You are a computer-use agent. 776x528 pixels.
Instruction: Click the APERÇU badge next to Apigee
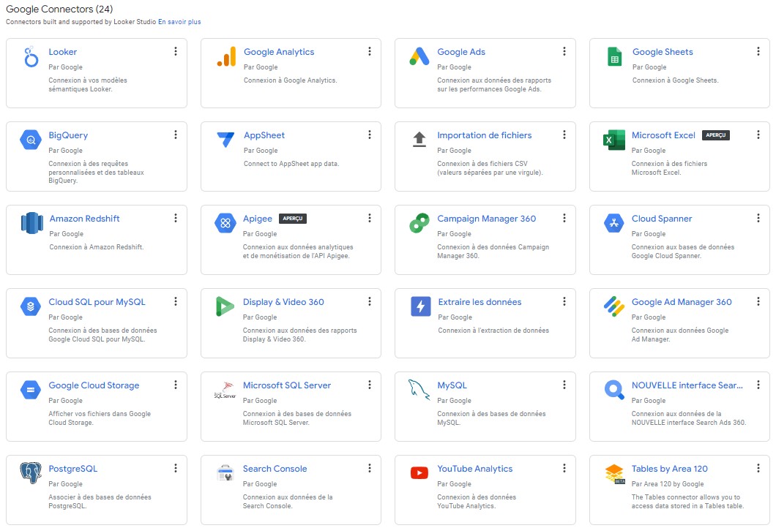293,219
